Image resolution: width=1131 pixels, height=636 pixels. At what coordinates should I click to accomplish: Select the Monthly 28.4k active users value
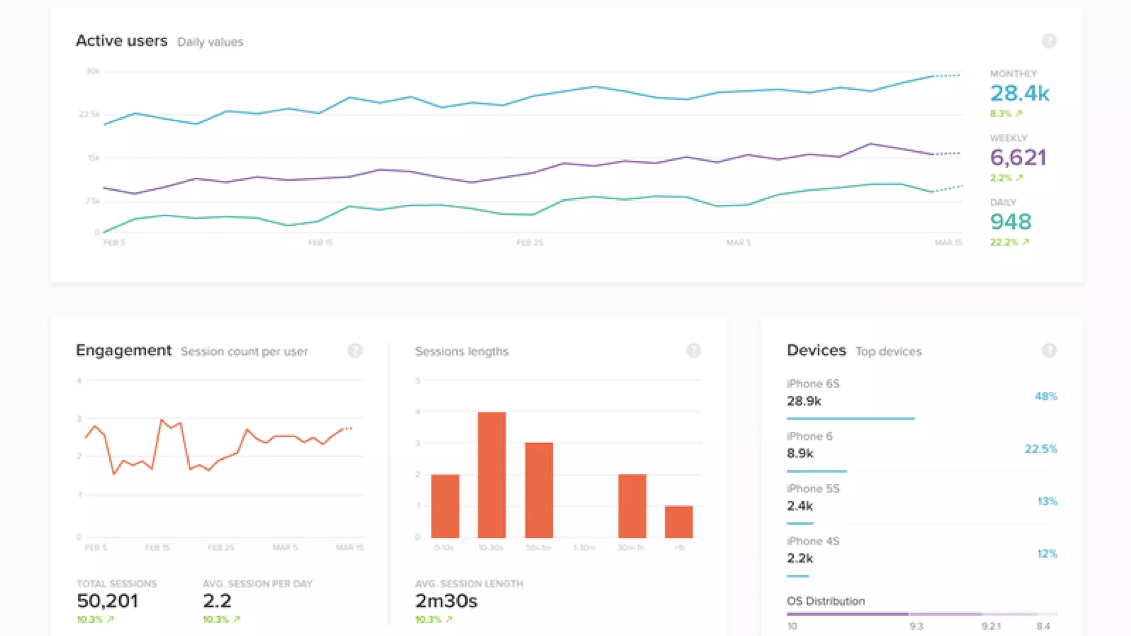(1019, 93)
